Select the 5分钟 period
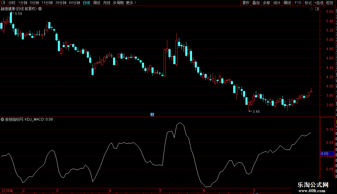 (34, 3)
